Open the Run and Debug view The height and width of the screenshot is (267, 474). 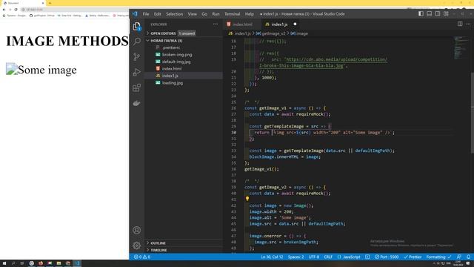pos(136,72)
